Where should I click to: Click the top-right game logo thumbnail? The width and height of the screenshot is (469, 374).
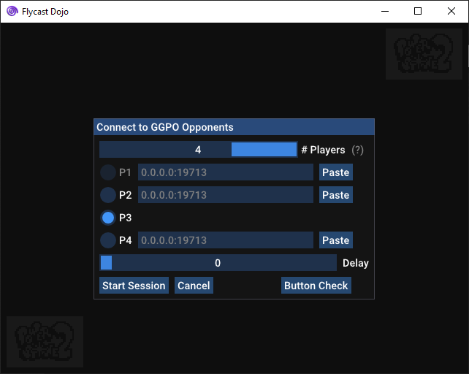point(424,54)
